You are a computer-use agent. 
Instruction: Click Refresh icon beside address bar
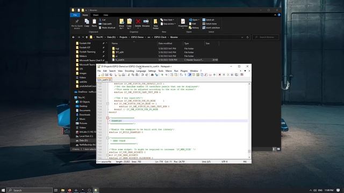pyautogui.click(x=247, y=37)
